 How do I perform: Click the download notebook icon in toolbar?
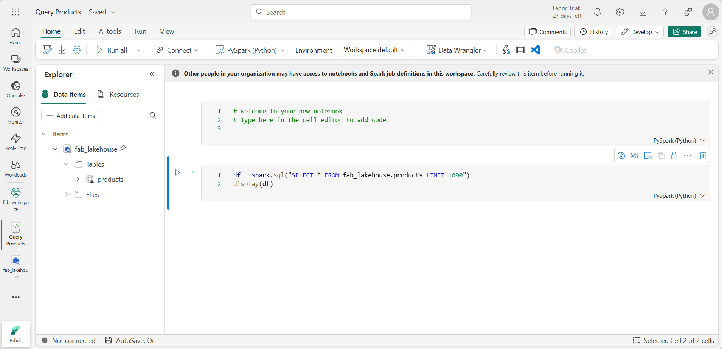coord(62,50)
